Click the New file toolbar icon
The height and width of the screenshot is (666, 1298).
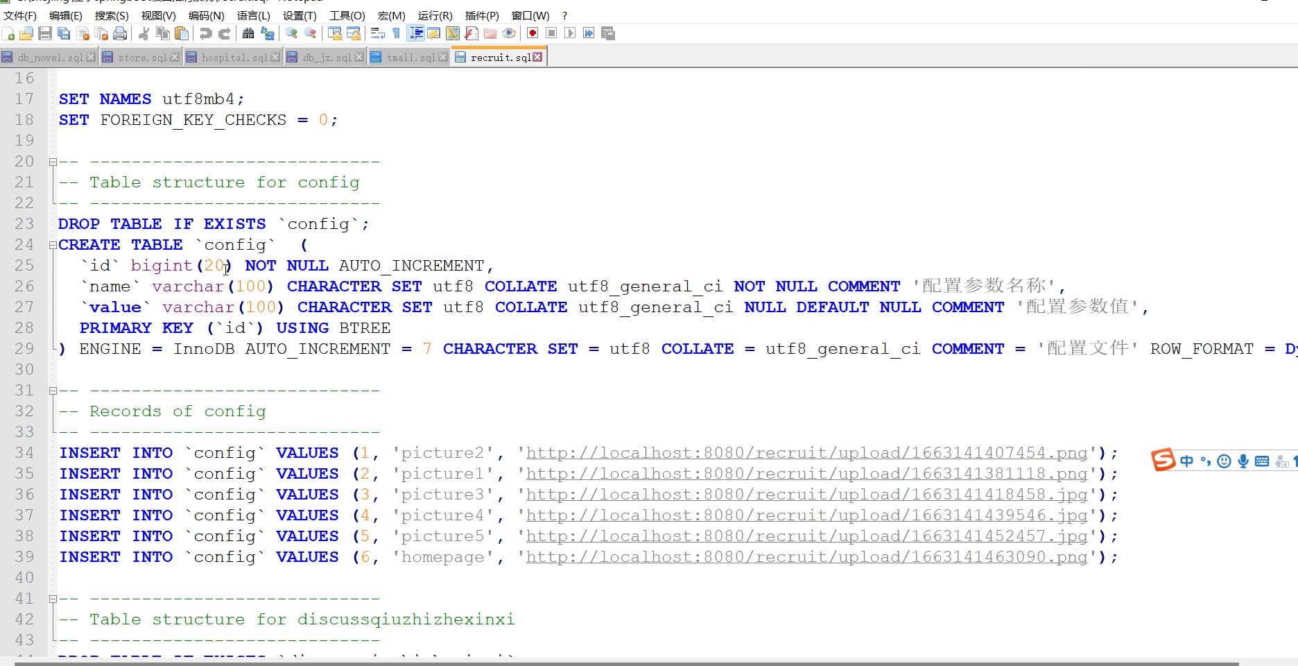[8, 33]
